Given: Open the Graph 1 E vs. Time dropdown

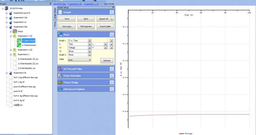Looking at the screenshot, I should (90, 41).
